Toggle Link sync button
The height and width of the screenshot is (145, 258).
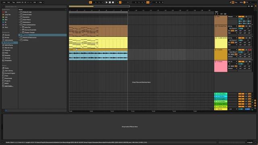pyautogui.click(x=4, y=2)
